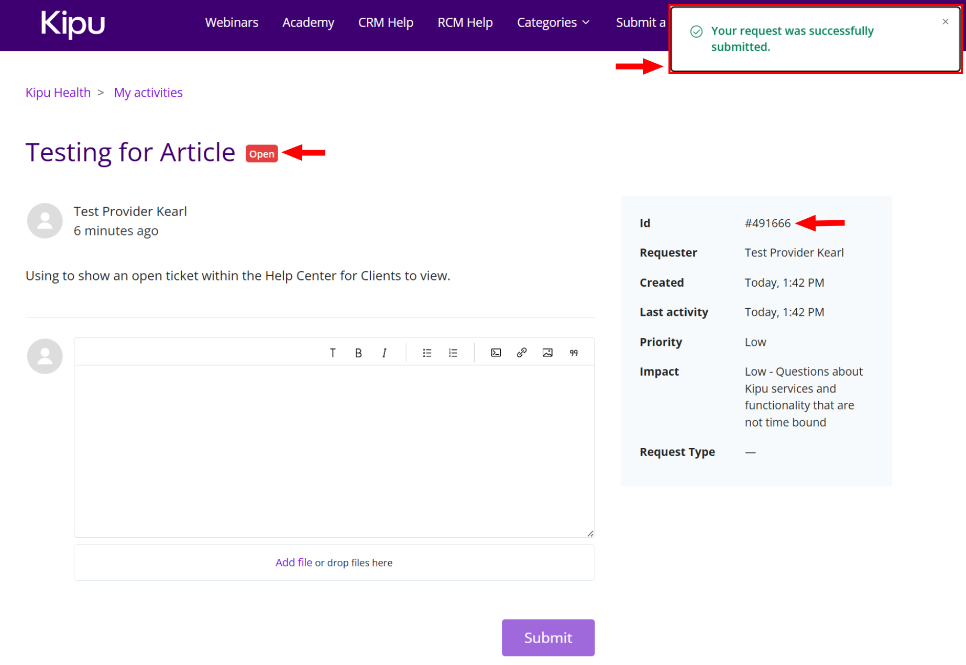The width and height of the screenshot is (966, 665).
Task: Insert a hyperlink with the link icon
Action: [x=521, y=353]
